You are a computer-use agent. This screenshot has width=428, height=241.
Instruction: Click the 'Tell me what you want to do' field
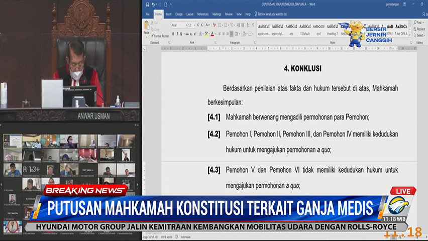coord(271,14)
